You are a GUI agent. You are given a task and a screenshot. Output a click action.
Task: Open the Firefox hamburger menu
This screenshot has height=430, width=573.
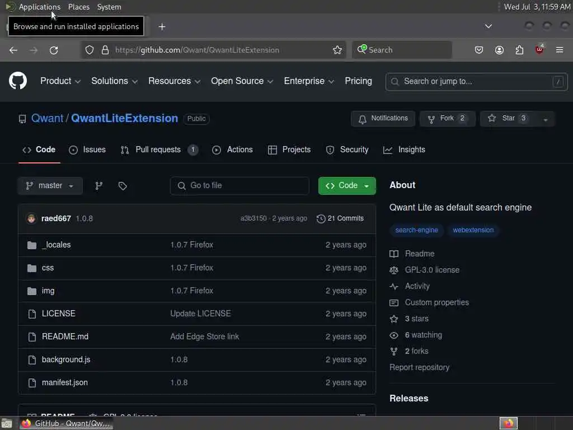click(x=560, y=50)
